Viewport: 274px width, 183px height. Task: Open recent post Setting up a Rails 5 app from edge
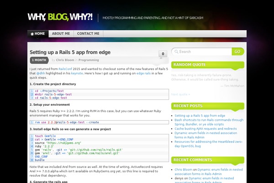(x=200, y=116)
